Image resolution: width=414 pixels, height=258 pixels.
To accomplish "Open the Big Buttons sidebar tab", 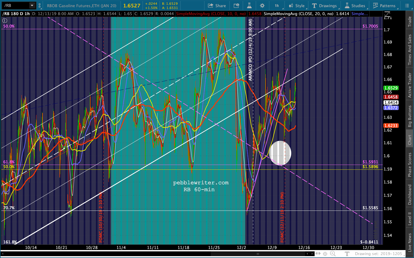I will pos(410,116).
